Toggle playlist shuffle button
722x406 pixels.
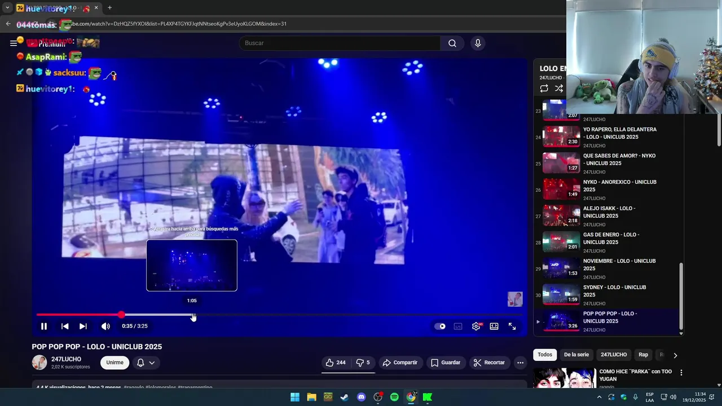(559, 89)
